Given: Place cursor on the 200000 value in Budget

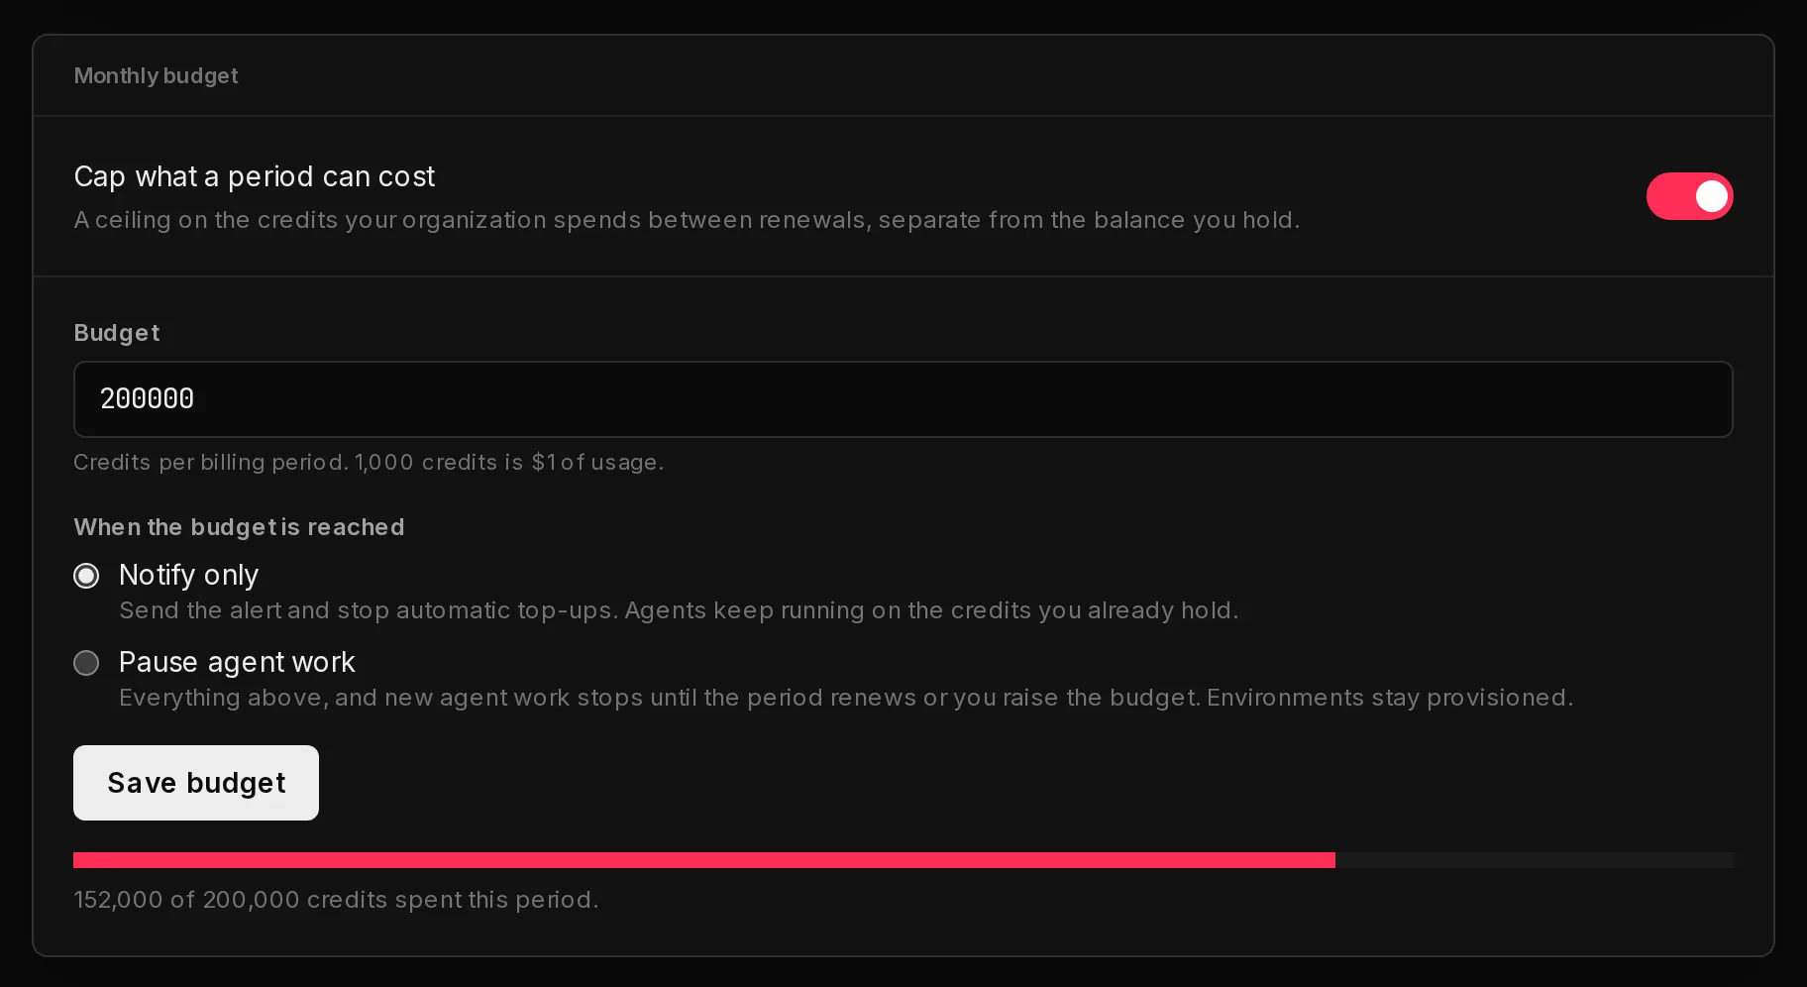Looking at the screenshot, I should tap(147, 398).
